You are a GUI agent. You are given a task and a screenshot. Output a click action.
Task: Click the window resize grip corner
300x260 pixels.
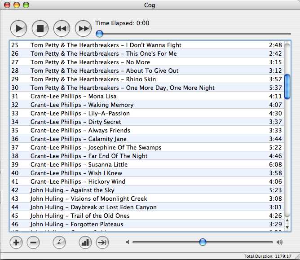pyautogui.click(x=297, y=257)
